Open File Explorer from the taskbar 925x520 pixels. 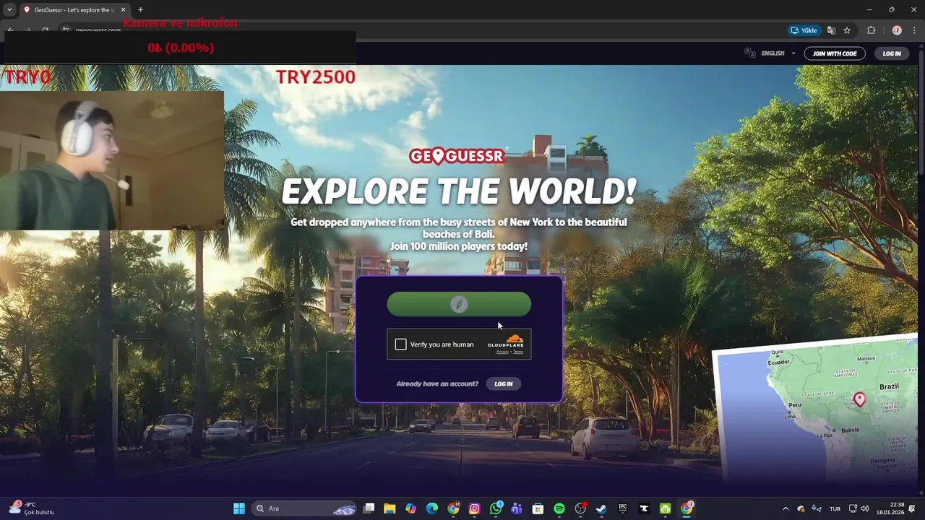(x=390, y=508)
